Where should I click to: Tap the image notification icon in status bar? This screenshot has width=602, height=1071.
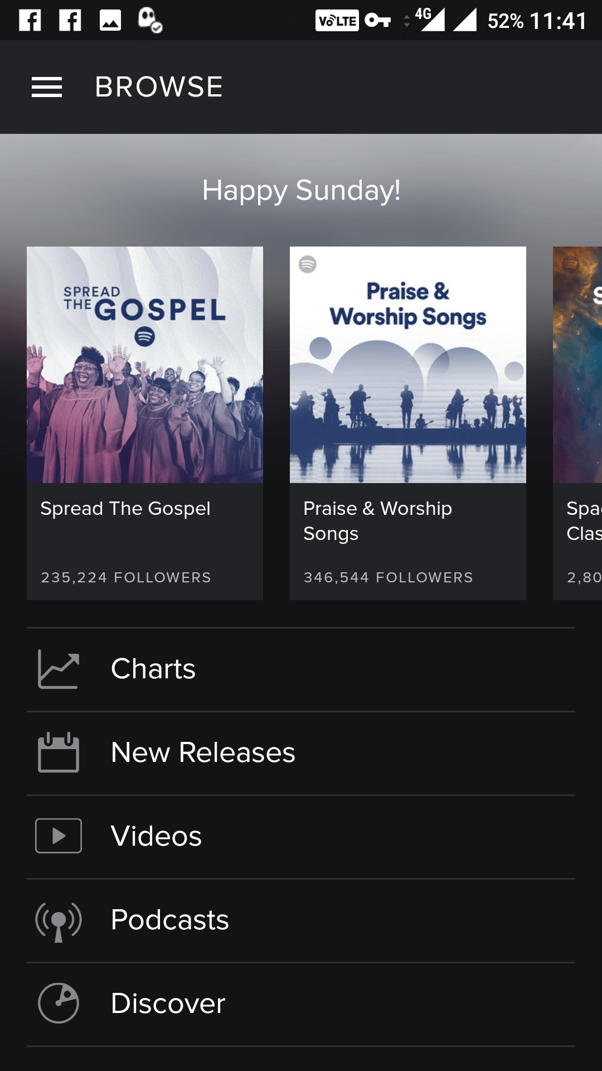coord(110,21)
